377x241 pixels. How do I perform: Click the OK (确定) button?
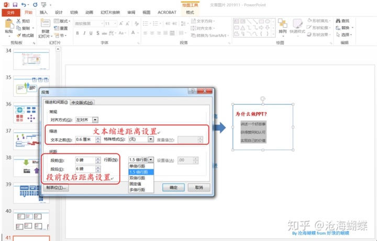point(173,188)
